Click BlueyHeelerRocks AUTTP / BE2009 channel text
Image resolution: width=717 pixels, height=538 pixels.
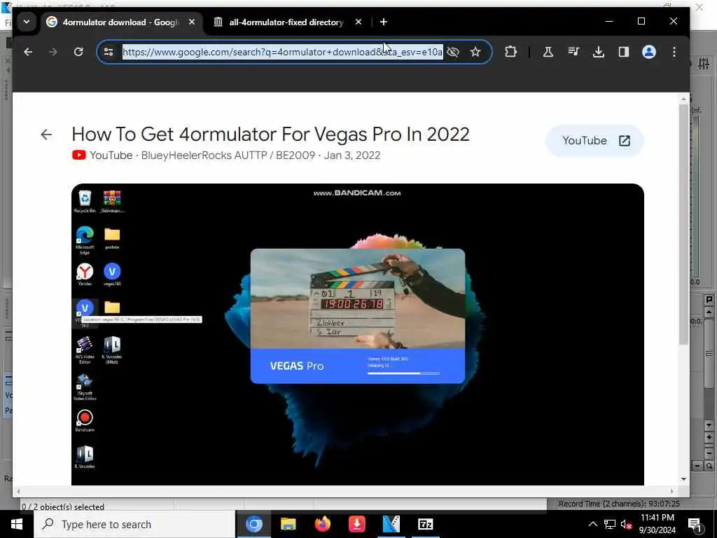pos(228,155)
